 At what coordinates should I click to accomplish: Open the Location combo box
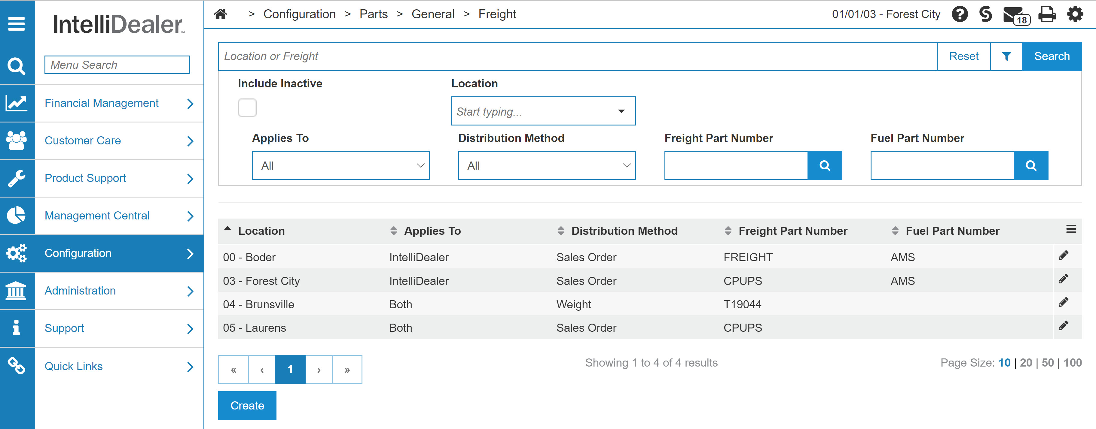pos(543,111)
